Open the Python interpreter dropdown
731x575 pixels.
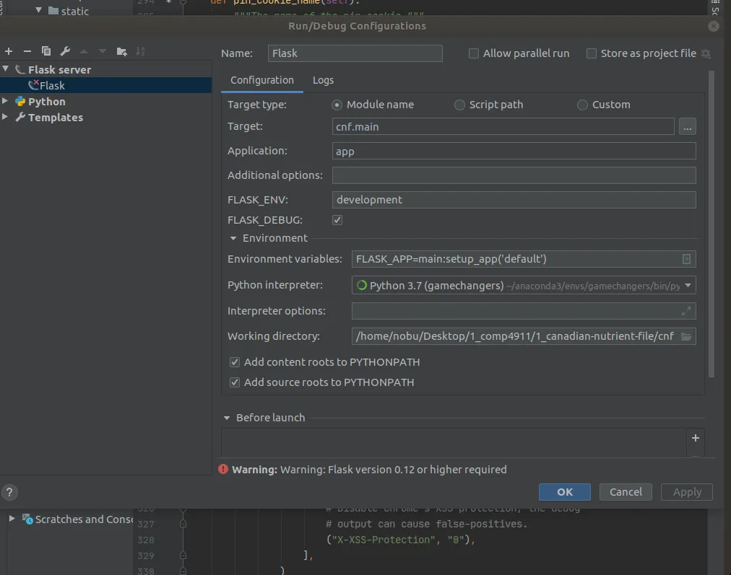point(688,286)
